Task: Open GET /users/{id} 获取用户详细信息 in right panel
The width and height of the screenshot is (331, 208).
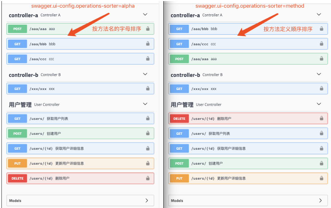Action: 248,148
